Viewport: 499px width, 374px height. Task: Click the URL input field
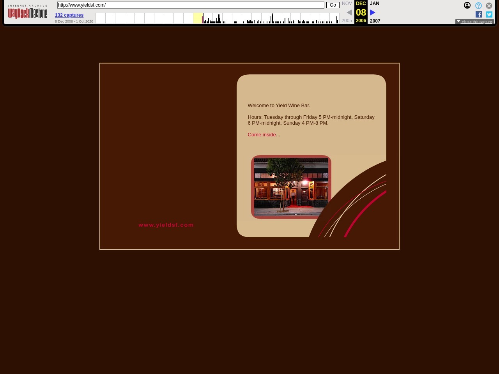pos(191,5)
